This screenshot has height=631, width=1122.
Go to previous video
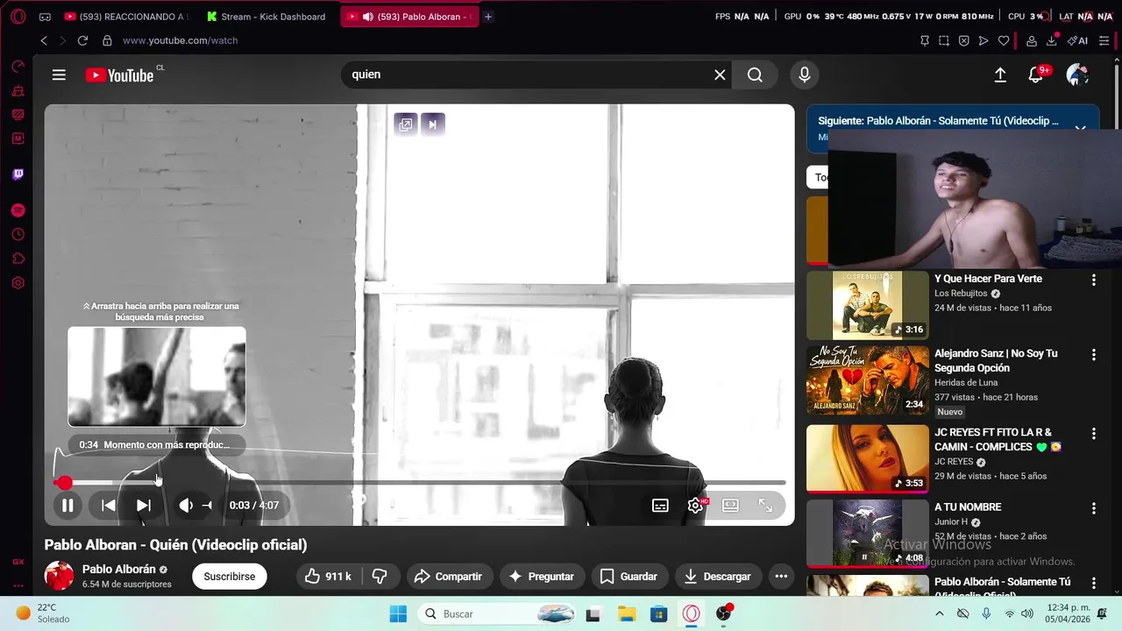point(108,505)
